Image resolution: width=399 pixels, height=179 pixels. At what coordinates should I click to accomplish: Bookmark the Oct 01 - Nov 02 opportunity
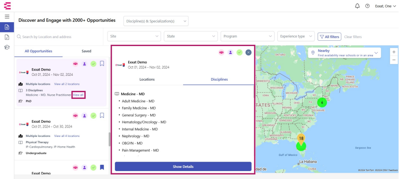(102, 63)
